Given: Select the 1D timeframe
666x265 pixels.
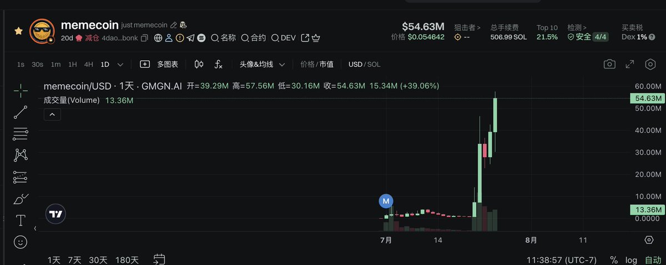Looking at the screenshot, I should (x=105, y=64).
